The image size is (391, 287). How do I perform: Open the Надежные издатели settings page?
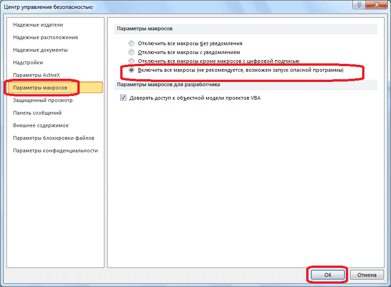pyautogui.click(x=37, y=25)
